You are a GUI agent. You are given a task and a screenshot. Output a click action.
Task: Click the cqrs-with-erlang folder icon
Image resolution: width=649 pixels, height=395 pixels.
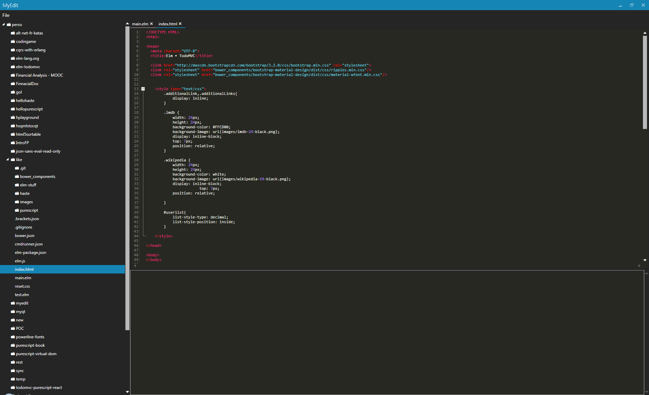tap(13, 50)
